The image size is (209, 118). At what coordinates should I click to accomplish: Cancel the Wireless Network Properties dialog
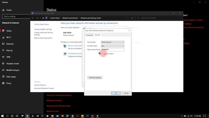(126, 93)
